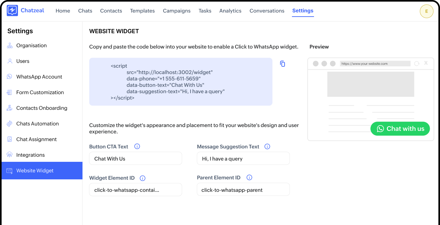The height and width of the screenshot is (225, 440).
Task: Show info for Widget Element ID
Action: [143, 178]
